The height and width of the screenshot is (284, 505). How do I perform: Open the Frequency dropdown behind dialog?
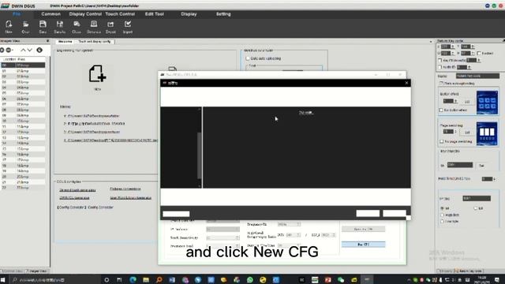pos(289,224)
